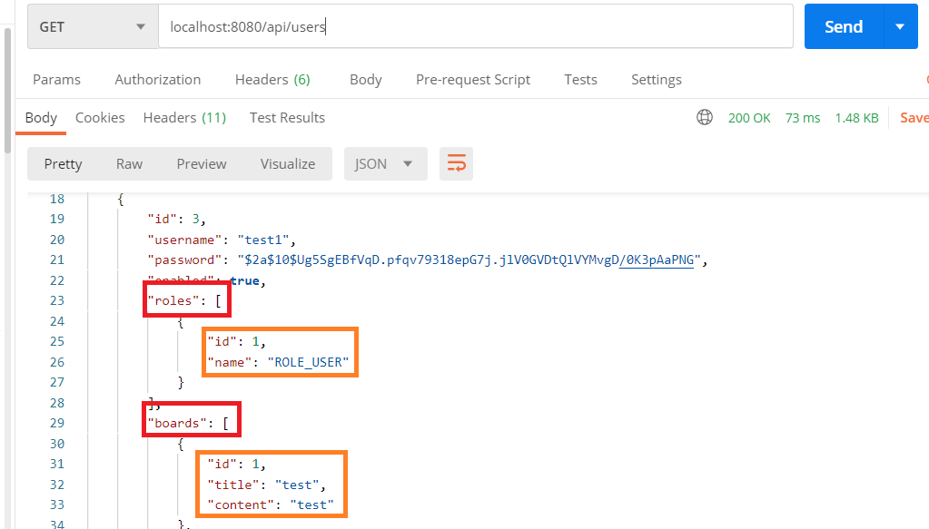Click line number 29 in gutter

click(57, 423)
